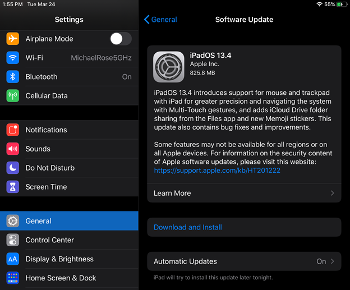
Task: Tap the 1:55 PM clock in status bar
Action: pos(12,4)
